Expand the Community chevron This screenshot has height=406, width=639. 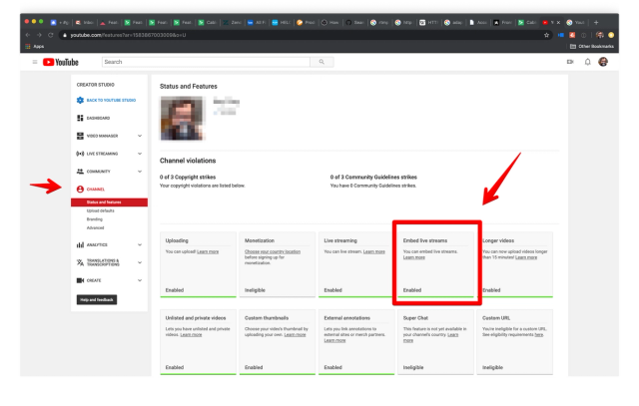pyautogui.click(x=140, y=172)
